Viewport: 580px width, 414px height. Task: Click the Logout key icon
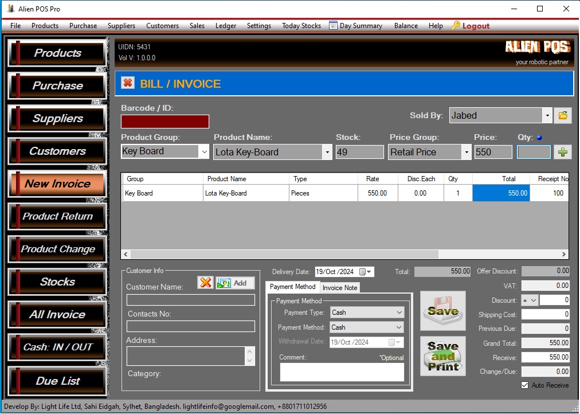[x=456, y=26]
